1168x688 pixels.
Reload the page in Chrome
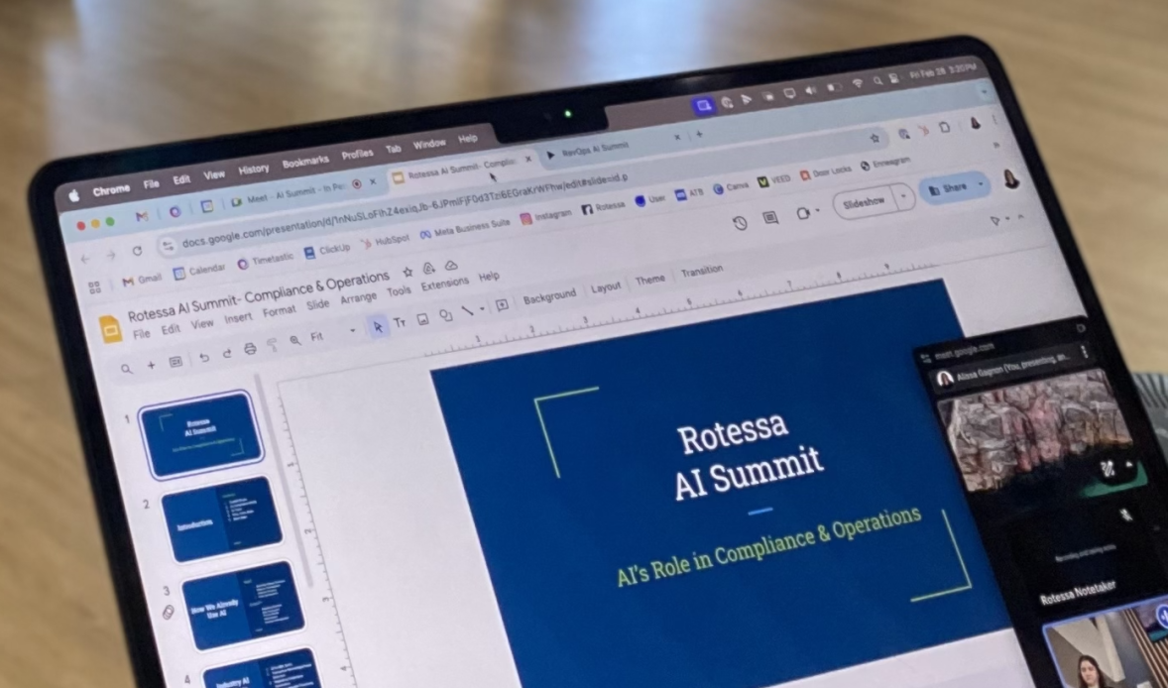tap(137, 251)
